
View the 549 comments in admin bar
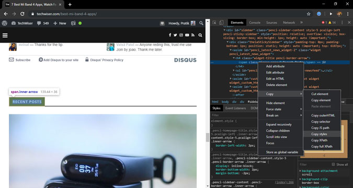point(43,23)
